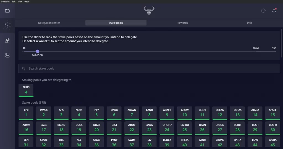Open stake pool SPACE ranked 15
The width and height of the screenshot is (283, 149).
[273, 113]
